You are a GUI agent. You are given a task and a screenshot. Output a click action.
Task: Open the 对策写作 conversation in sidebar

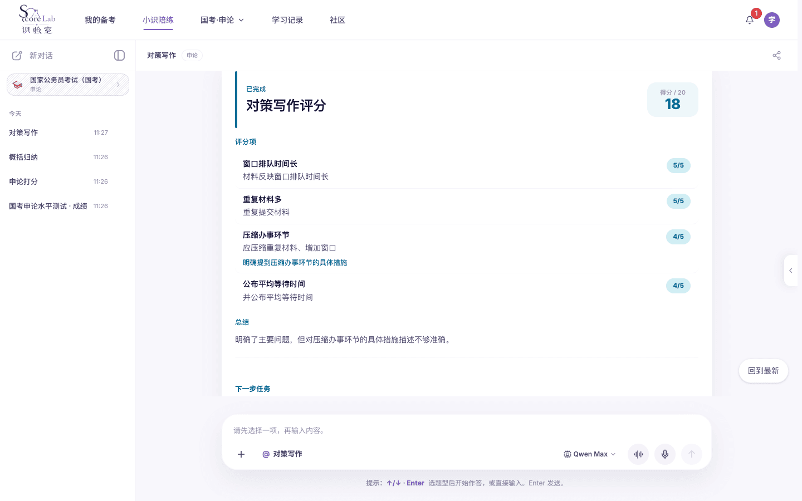(58, 132)
